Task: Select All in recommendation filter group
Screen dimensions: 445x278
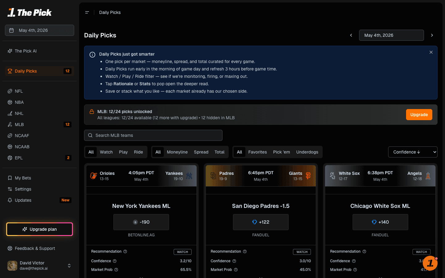Action: (x=91, y=152)
